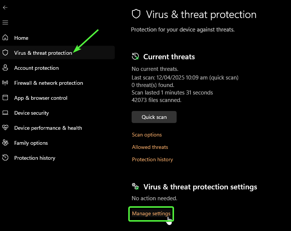Open the hamburger navigation menu
Viewport: 291px width, 231px height.
[x=5, y=22]
